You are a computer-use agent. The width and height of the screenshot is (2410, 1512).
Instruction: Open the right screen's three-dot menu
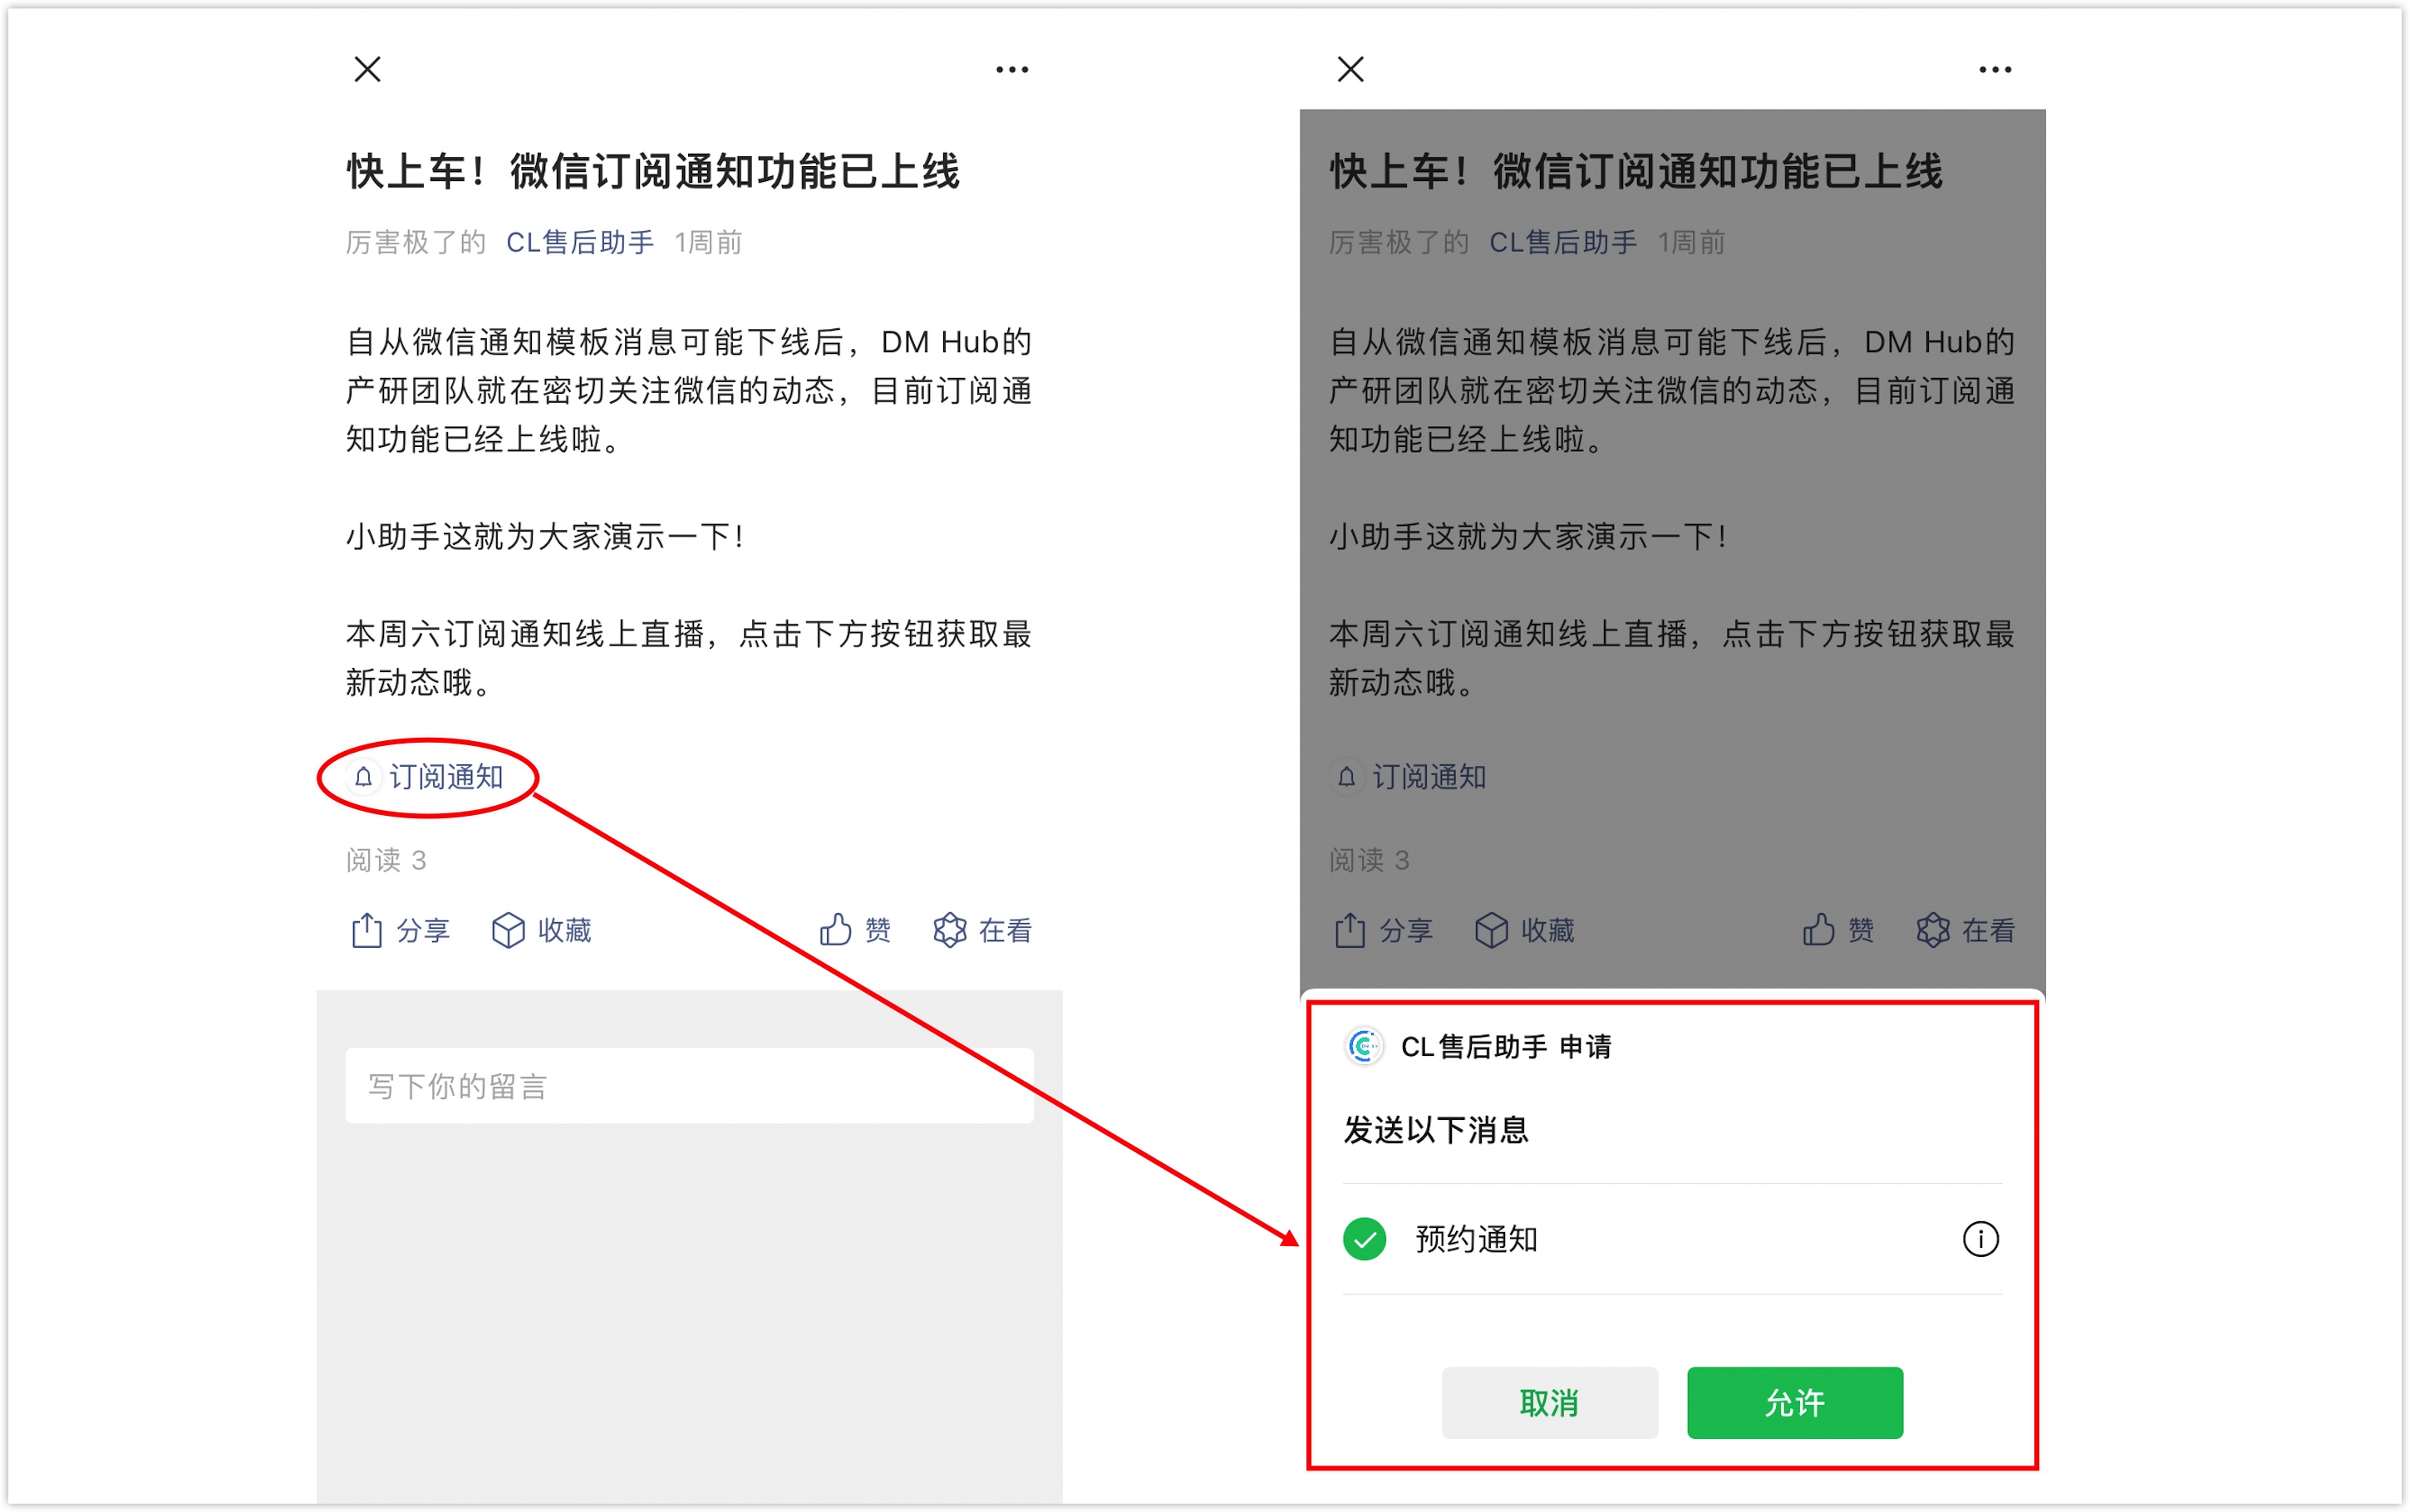point(1995,69)
